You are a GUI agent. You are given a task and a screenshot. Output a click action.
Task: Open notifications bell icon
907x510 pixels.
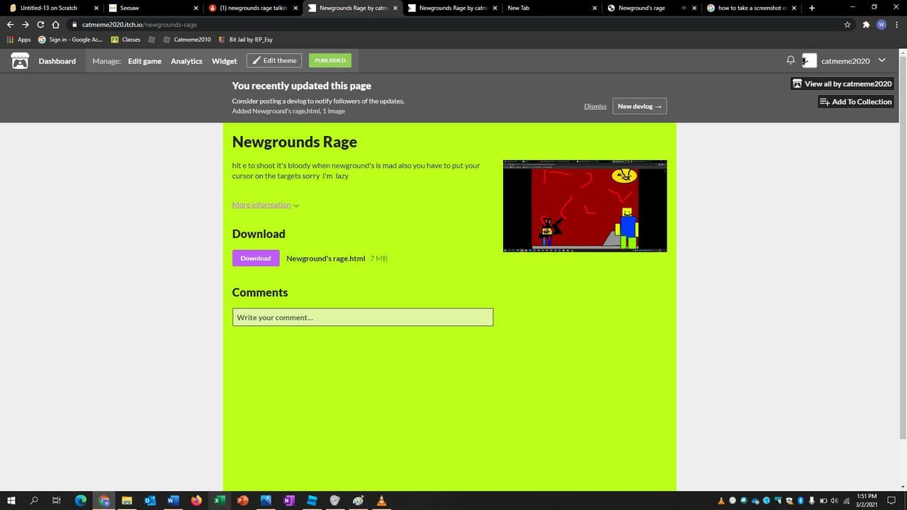pyautogui.click(x=791, y=60)
